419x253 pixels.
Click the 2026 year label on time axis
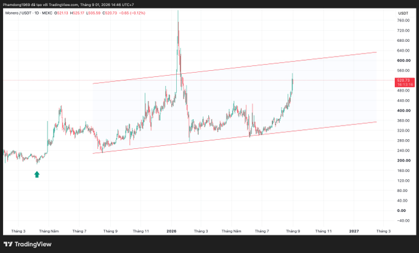pos(171,231)
